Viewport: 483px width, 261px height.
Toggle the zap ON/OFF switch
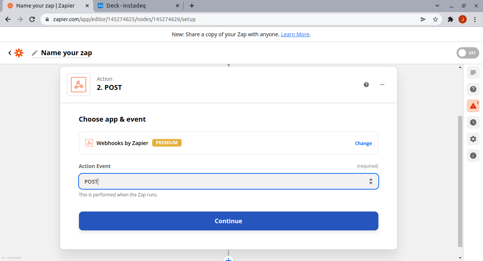pyautogui.click(x=468, y=53)
